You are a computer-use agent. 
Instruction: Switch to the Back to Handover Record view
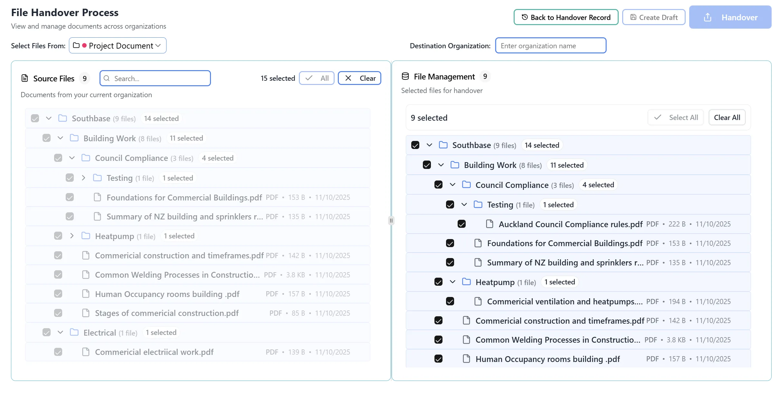pos(566,17)
